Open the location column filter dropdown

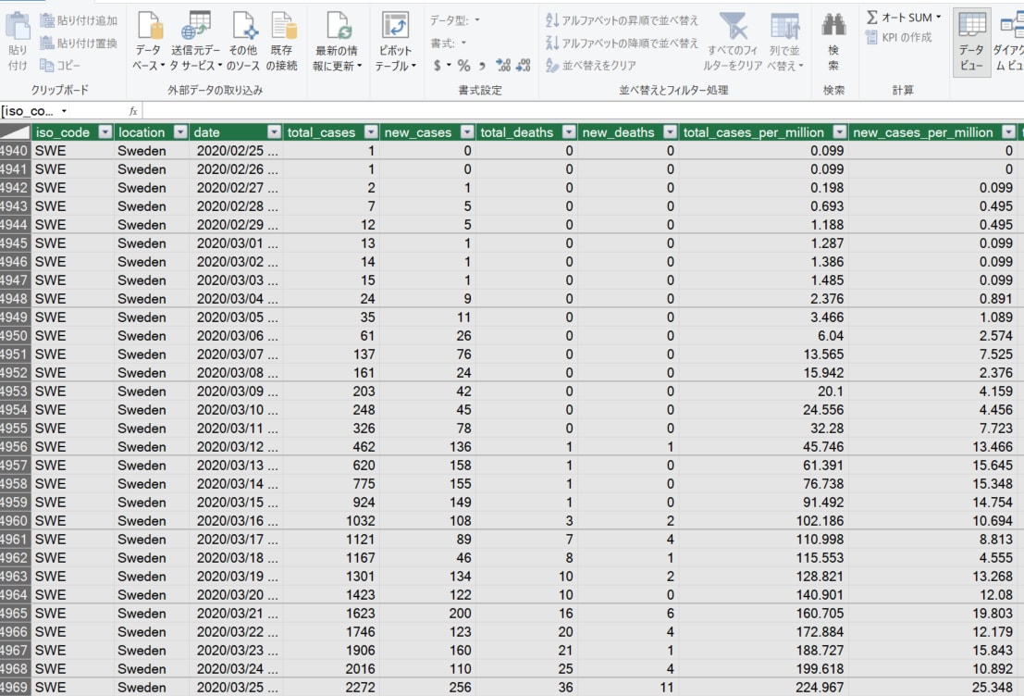pyautogui.click(x=180, y=132)
